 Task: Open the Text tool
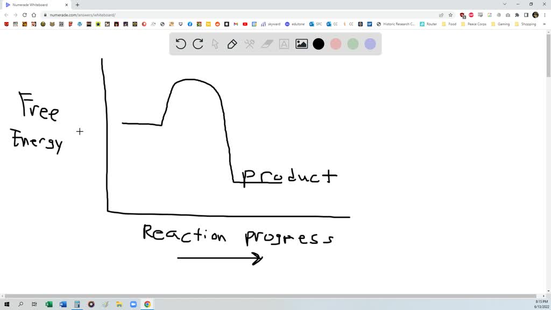(284, 44)
